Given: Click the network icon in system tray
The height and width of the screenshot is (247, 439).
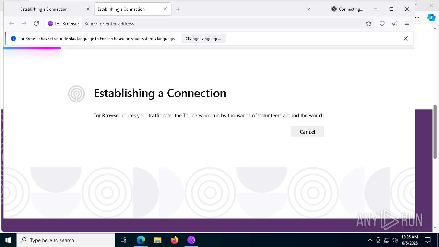Looking at the screenshot, I should coord(387,240).
